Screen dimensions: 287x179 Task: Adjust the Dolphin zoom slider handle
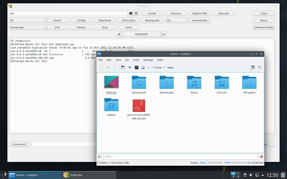pyautogui.click(x=207, y=162)
